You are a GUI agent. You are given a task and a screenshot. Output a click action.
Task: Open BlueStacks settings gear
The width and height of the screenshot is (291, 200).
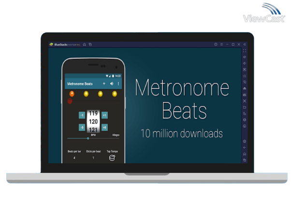point(245,142)
